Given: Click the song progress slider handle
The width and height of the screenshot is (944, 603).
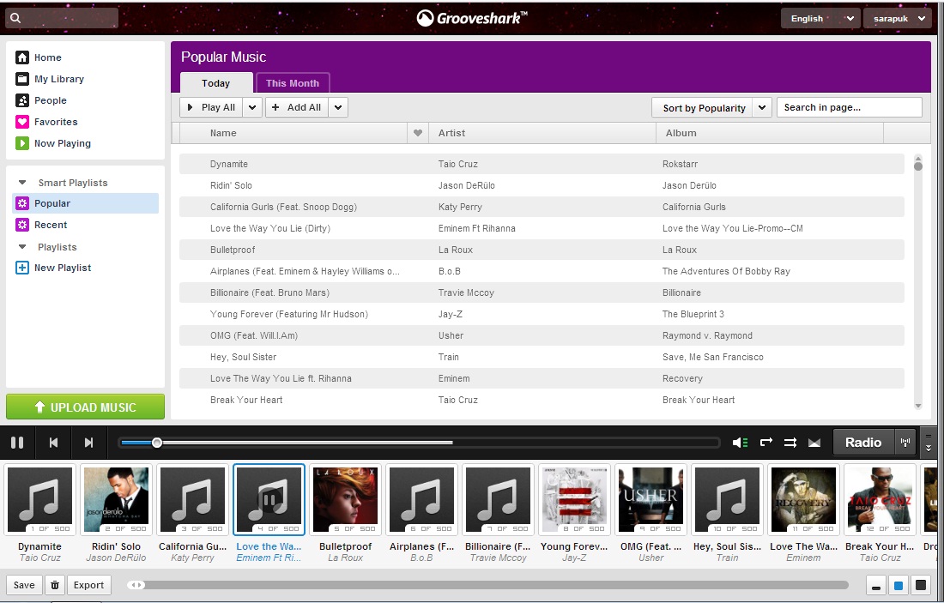Looking at the screenshot, I should tap(157, 443).
